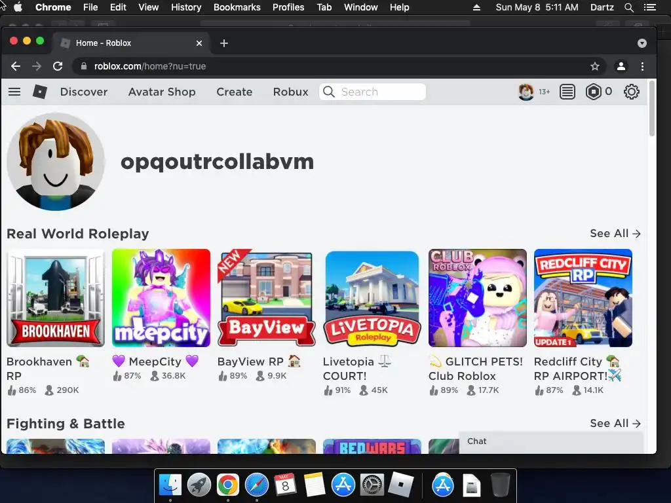671x503 pixels.
Task: Open the settings gear in Roblox navbar
Action: pyautogui.click(x=631, y=92)
